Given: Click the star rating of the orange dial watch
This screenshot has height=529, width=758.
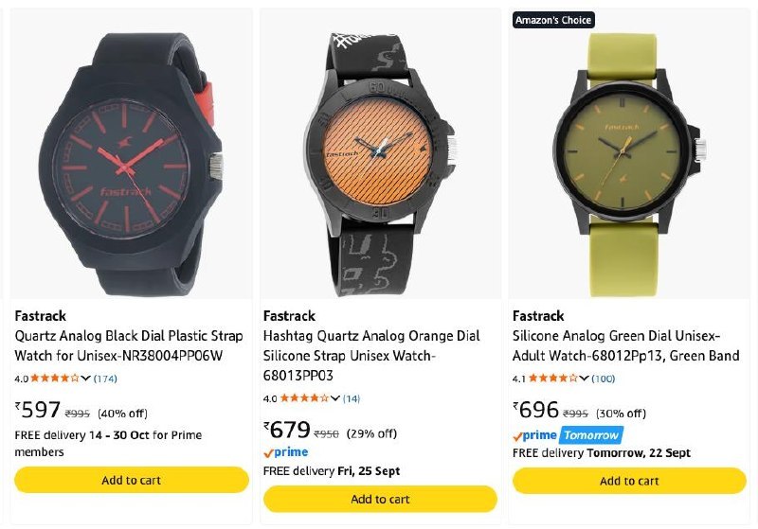Looking at the screenshot, I should (x=304, y=398).
